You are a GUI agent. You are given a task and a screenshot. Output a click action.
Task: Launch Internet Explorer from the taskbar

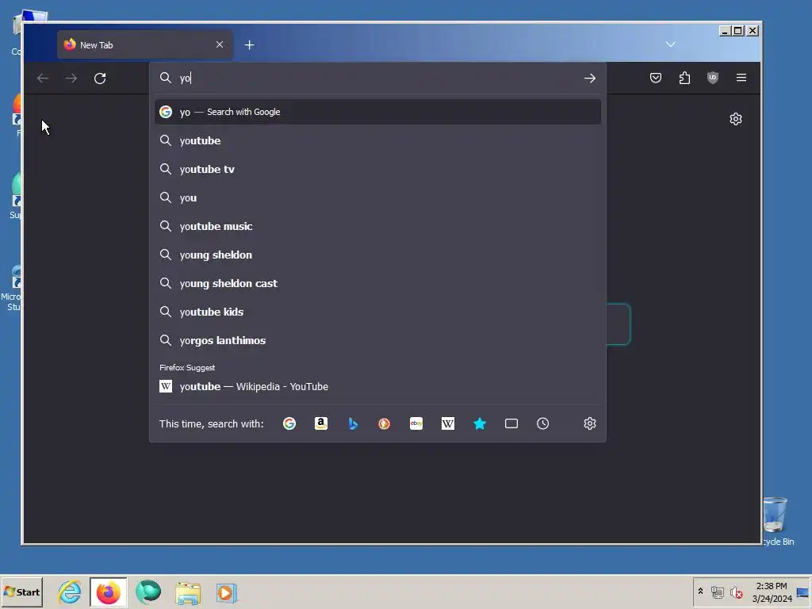(70, 592)
